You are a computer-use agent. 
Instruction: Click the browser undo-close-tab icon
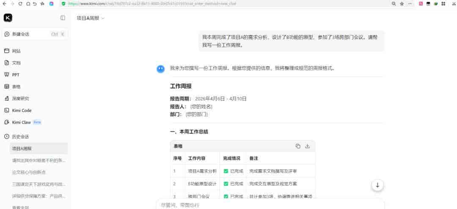(x=35, y=4)
